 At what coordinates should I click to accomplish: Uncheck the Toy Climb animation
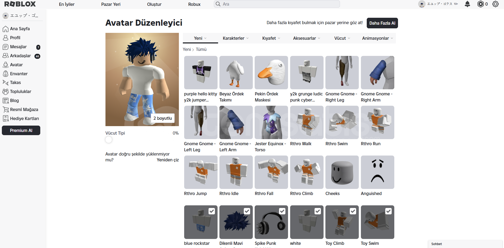click(353, 211)
